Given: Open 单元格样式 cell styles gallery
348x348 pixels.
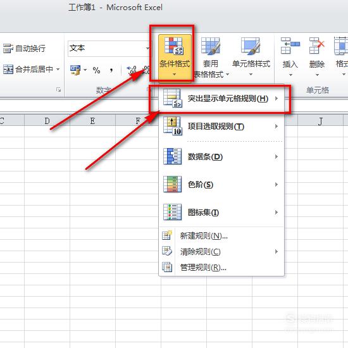Looking at the screenshot, I should click(x=251, y=57).
